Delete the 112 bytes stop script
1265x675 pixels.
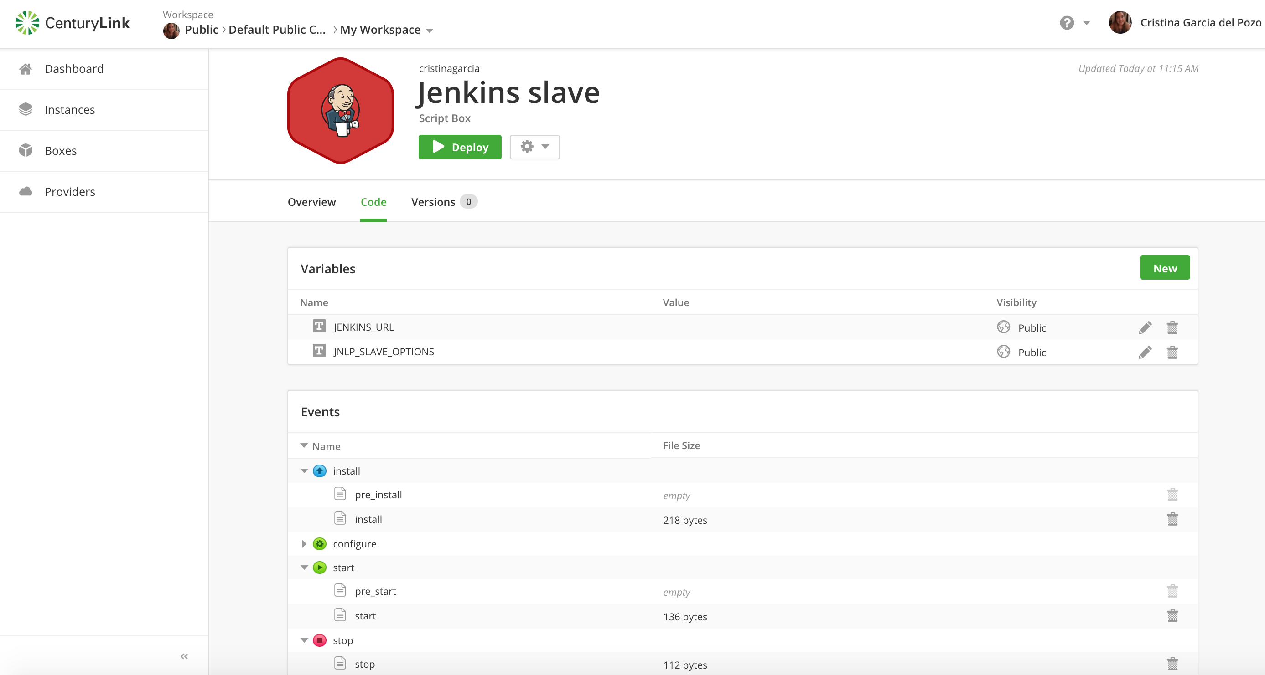coord(1172,664)
